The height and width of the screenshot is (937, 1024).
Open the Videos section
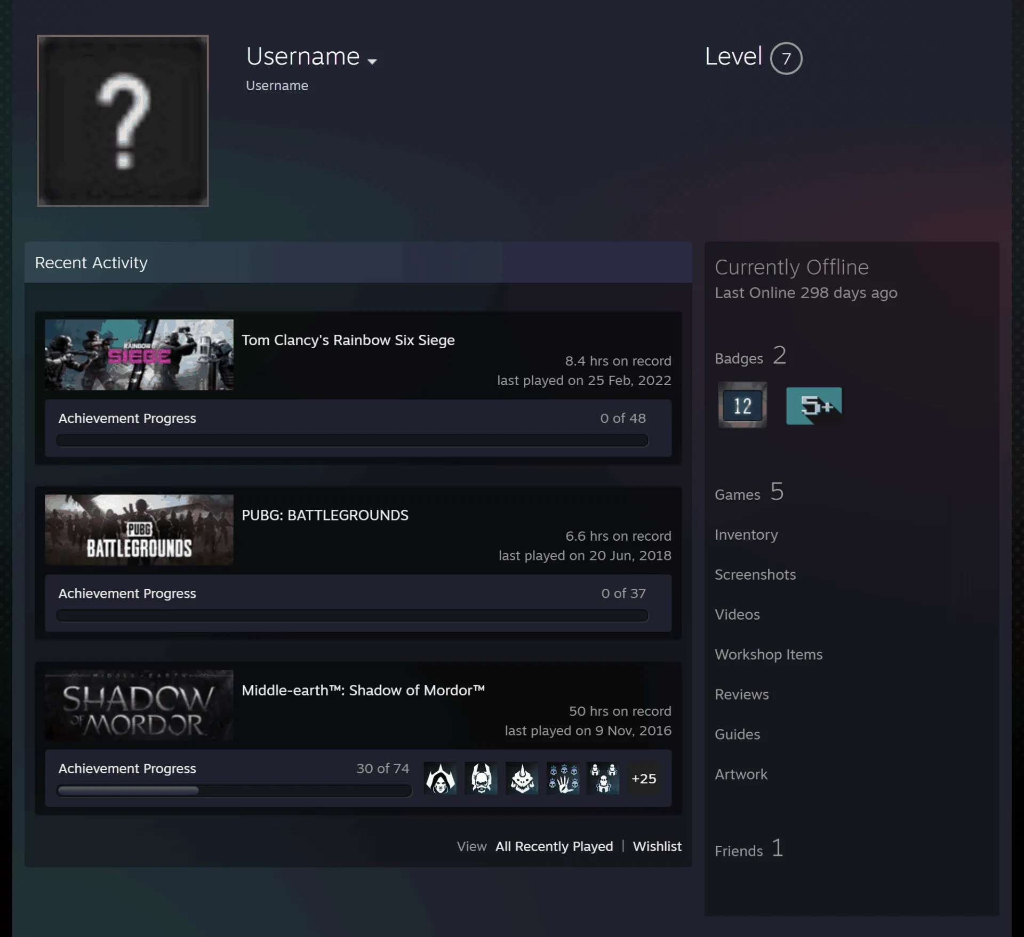coord(737,614)
